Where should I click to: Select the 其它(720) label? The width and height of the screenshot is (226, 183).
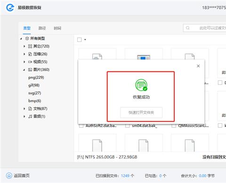(41, 46)
